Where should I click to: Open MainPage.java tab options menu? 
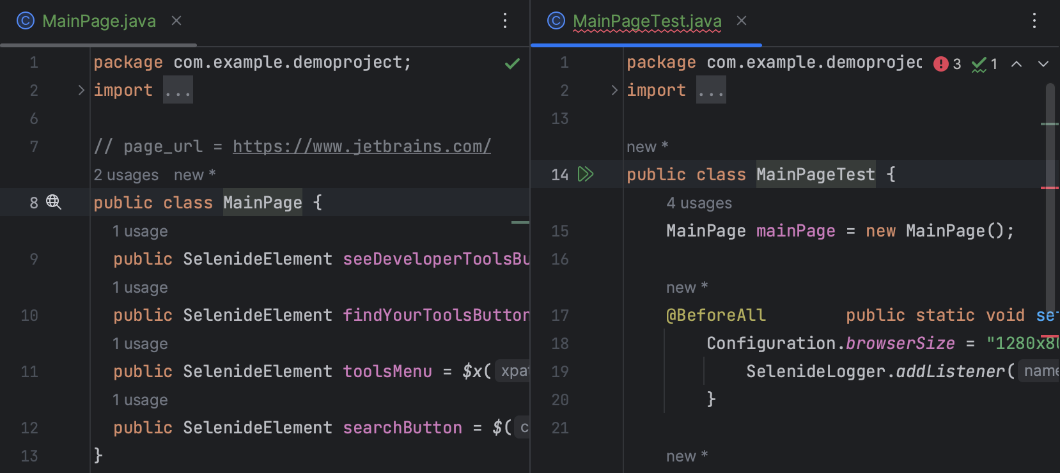tap(505, 21)
